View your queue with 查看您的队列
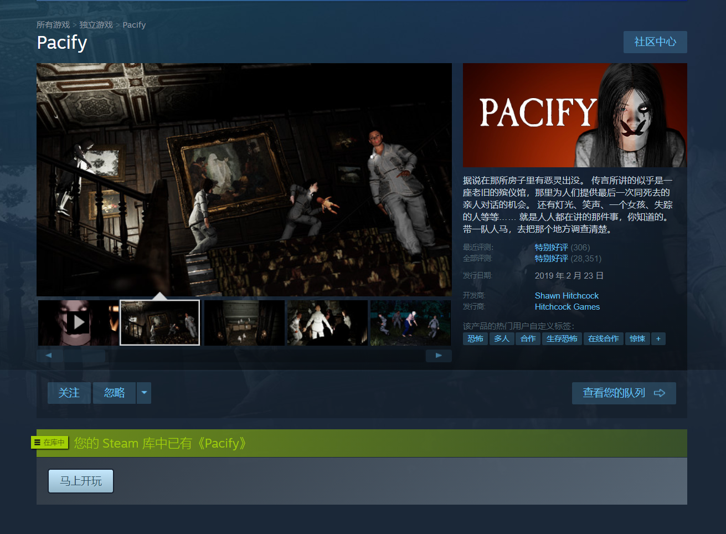726x534 pixels. pyautogui.click(x=624, y=393)
